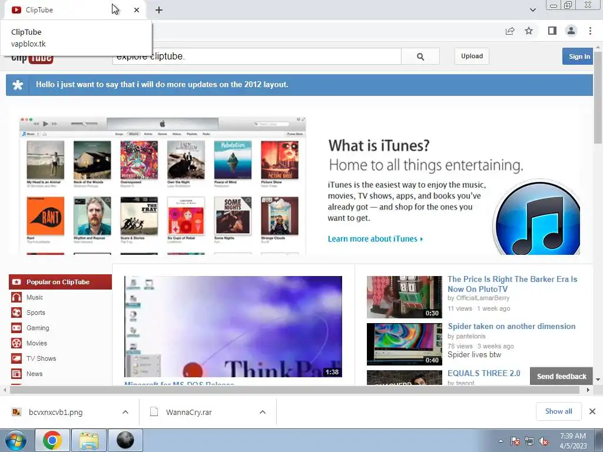Click the Sports ball icon
Viewport: 603px width, 452px height.
tap(16, 313)
